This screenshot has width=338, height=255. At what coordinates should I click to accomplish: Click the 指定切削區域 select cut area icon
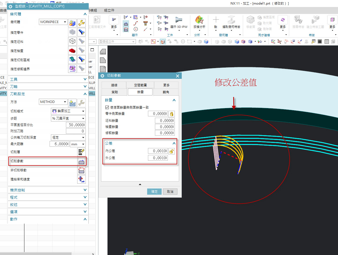pos(72,60)
